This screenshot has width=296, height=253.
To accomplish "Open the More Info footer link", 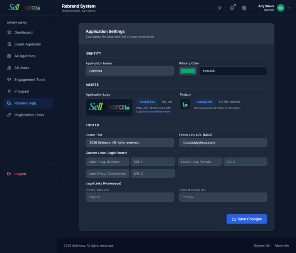I will coord(282,246).
